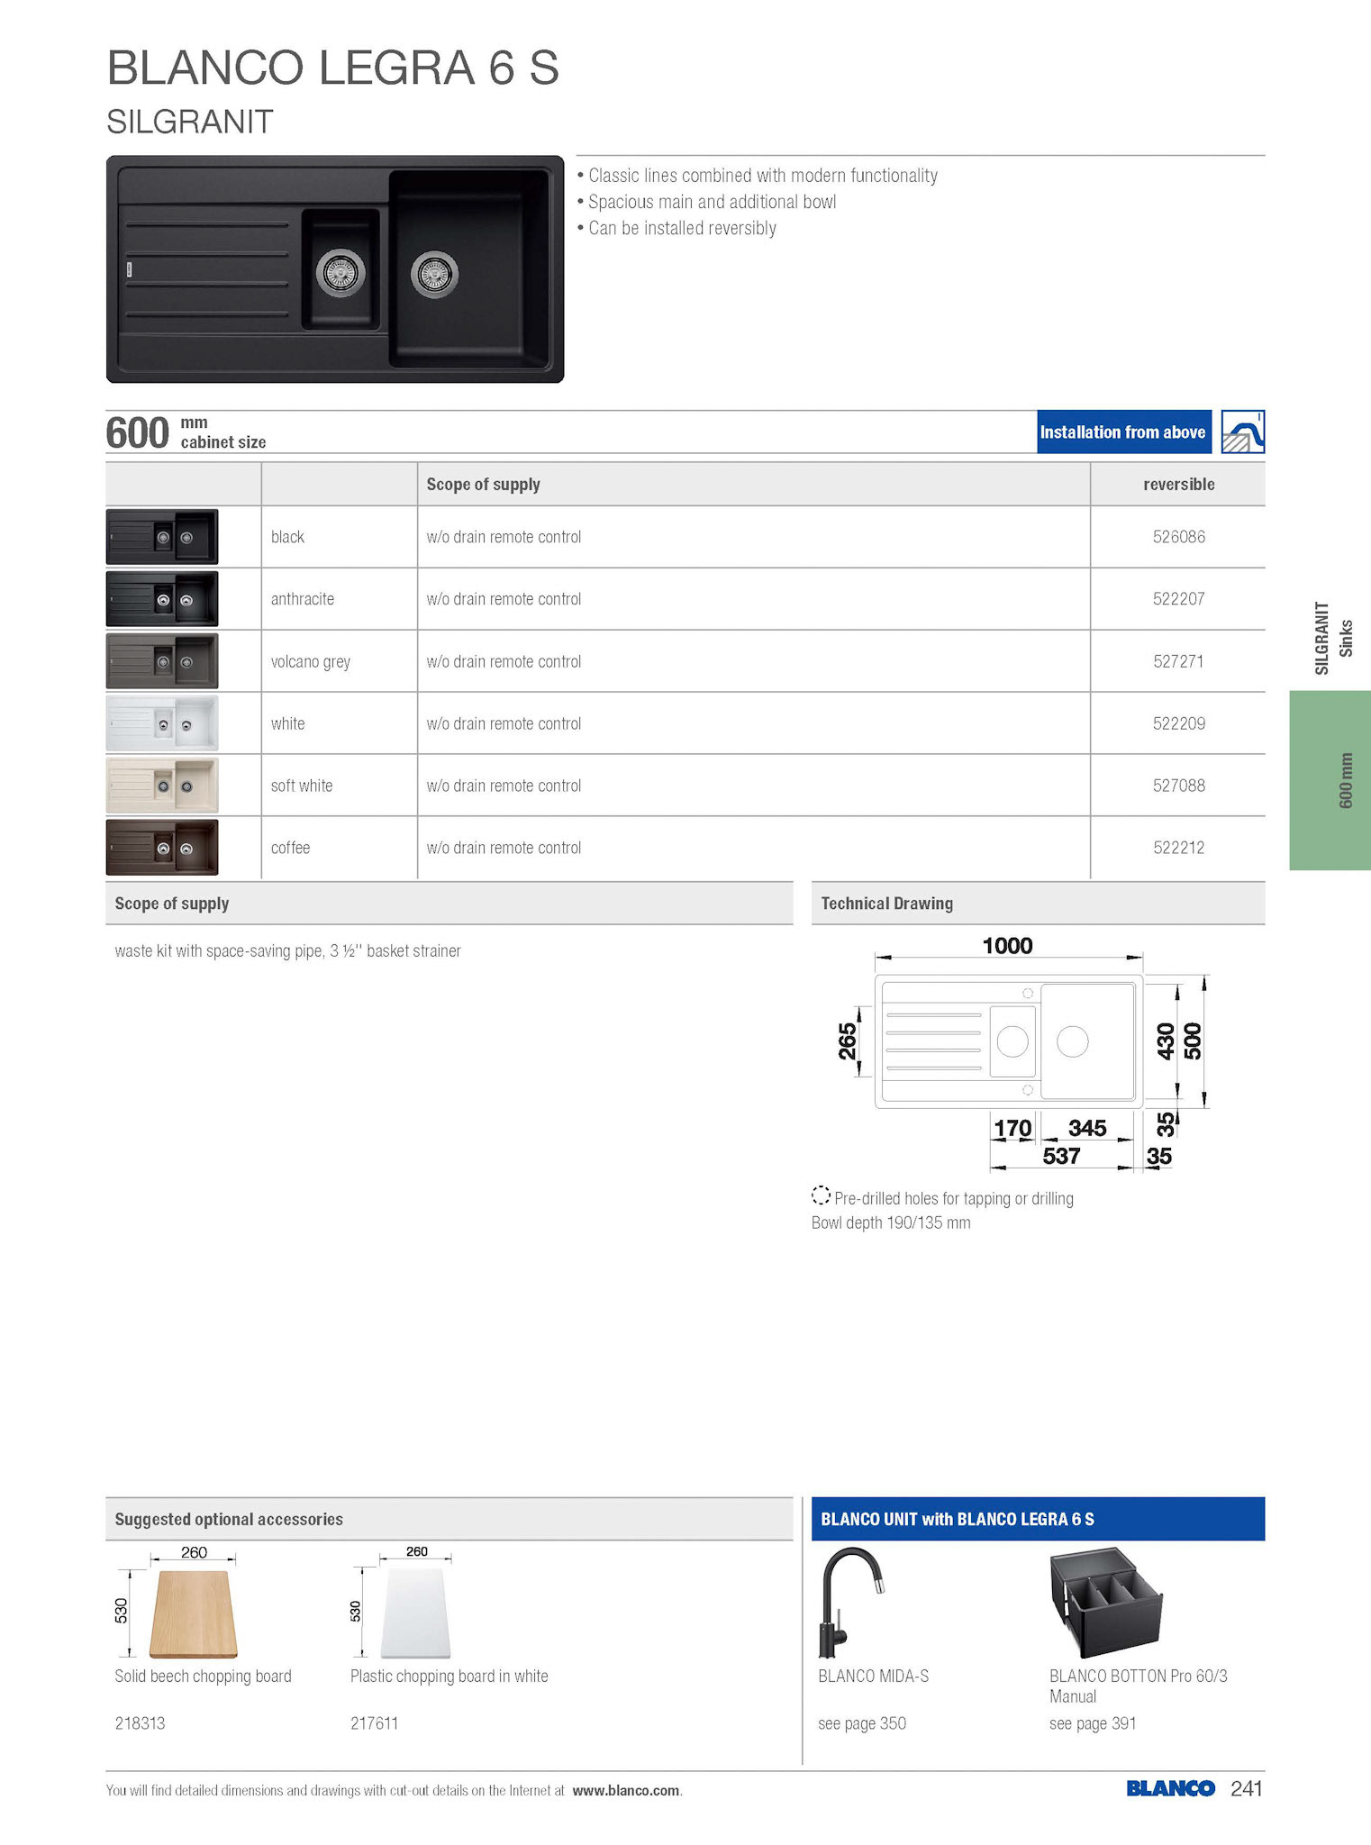
Task: Click the 'Solid beech chopping board' label
Action: point(203,1676)
